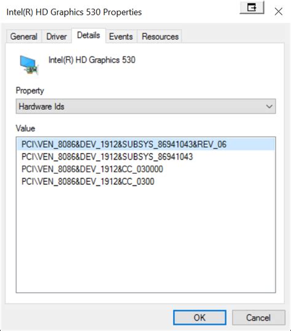Go to the Events tab
Screen dimensions: 291x331
pos(121,36)
